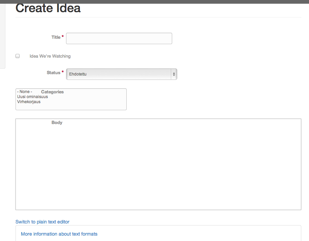The image size is (309, 241).
Task: Click the up-down arrows on Status dropdown
Action: coord(174,74)
